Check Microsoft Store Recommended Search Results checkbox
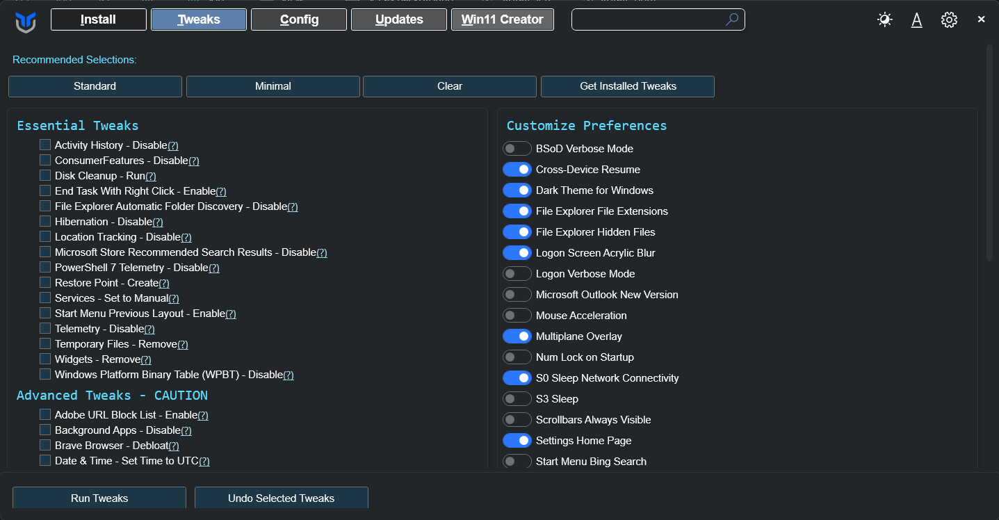This screenshot has width=999, height=520. coord(45,252)
